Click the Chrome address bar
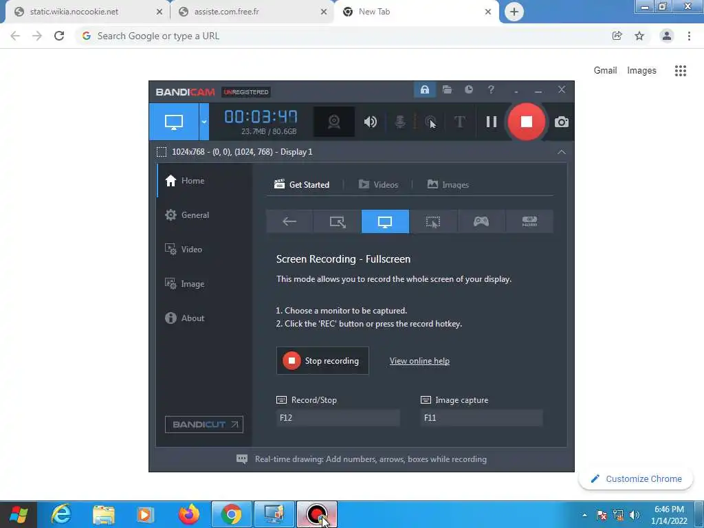The image size is (704, 528). [x=341, y=36]
